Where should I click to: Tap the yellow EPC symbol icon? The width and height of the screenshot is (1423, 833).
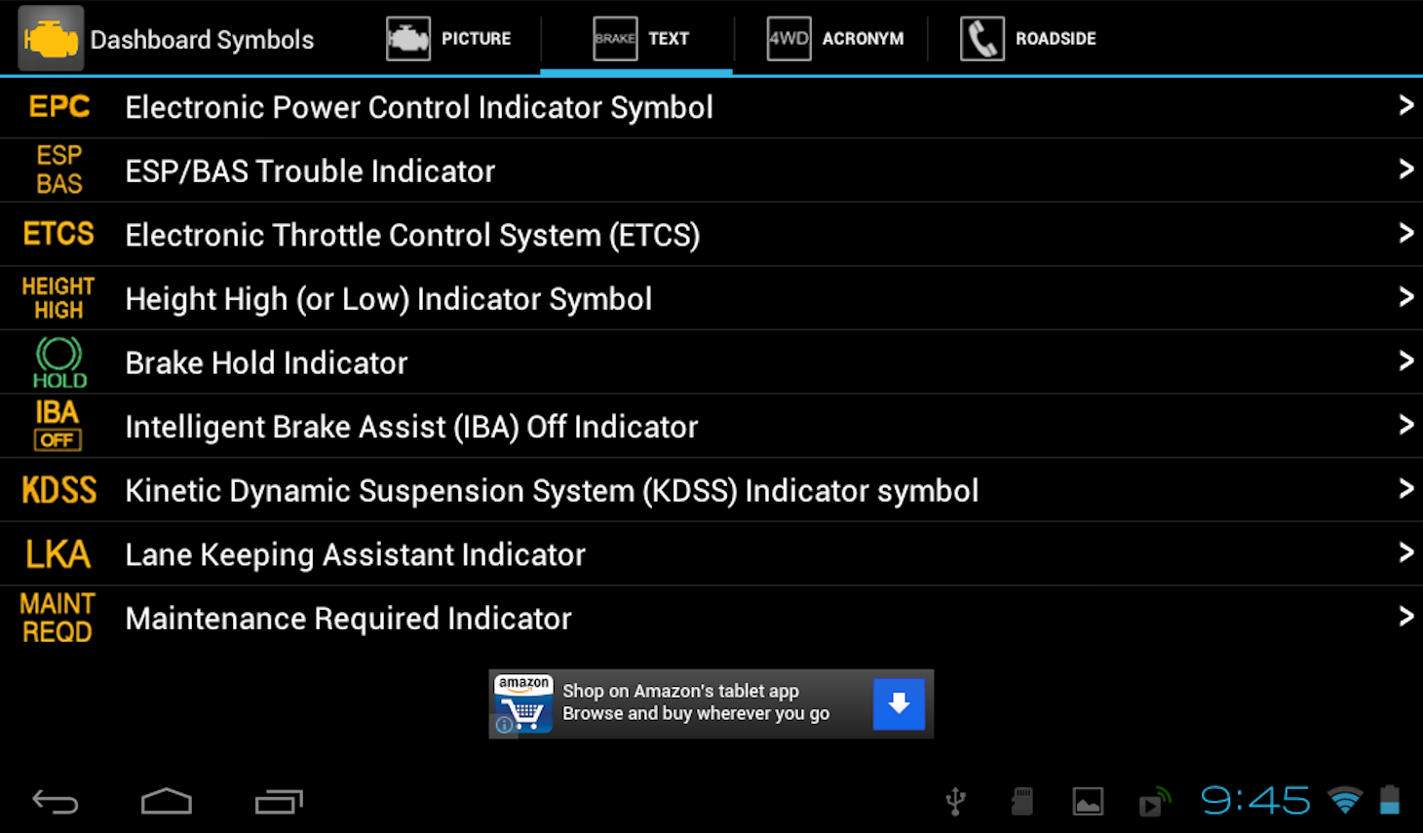[x=59, y=107]
